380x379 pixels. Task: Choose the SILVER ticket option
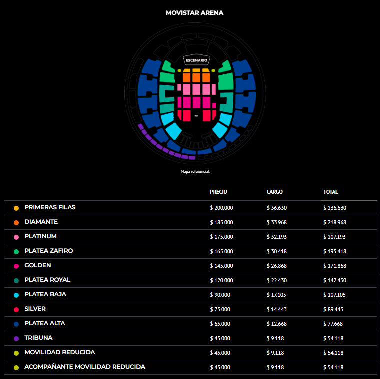pos(190,309)
